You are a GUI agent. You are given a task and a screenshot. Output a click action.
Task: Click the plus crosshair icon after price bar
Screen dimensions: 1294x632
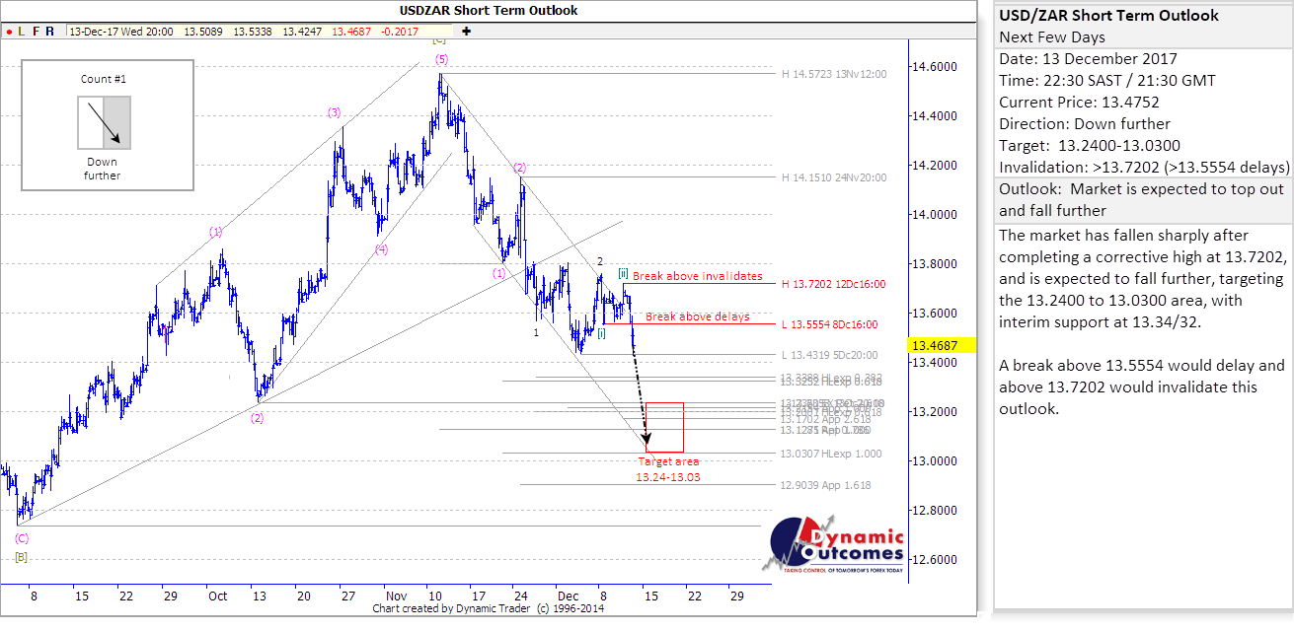click(x=466, y=32)
